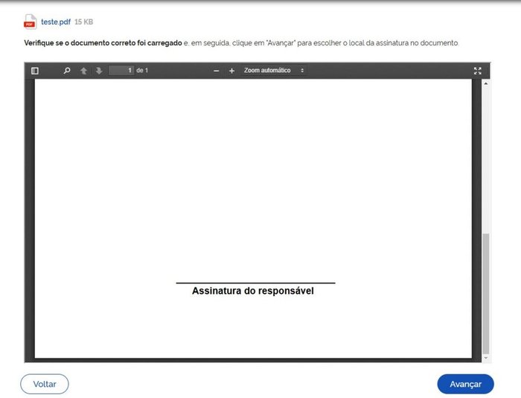
Task: Click the 'de 1' page count label
Action: 142,71
